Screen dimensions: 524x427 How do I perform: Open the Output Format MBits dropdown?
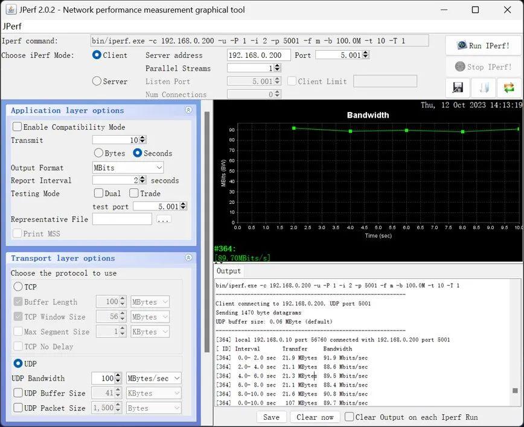point(128,168)
